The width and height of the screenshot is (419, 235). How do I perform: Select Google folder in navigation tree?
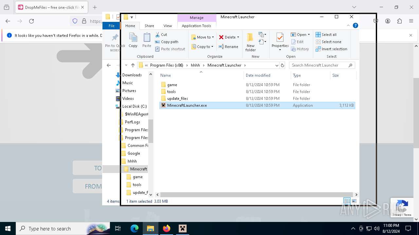[134, 153]
